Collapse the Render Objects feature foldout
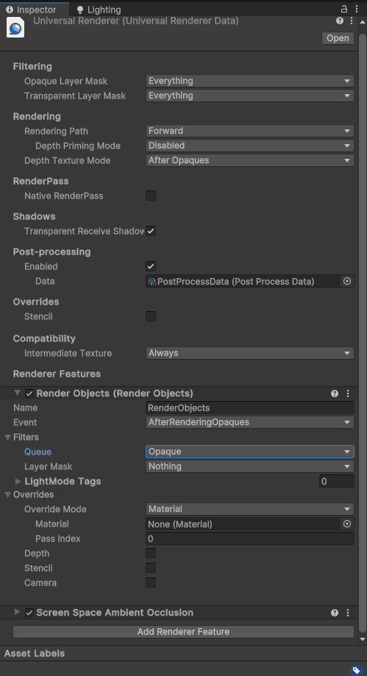The width and height of the screenshot is (367, 676). (17, 393)
